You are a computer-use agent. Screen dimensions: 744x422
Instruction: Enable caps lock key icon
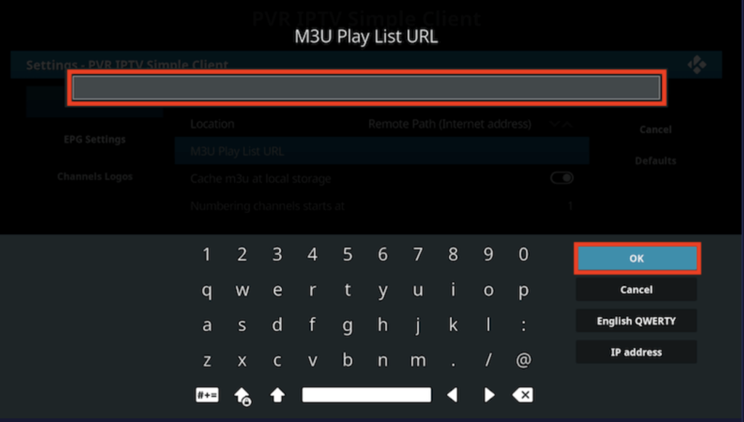tap(243, 396)
